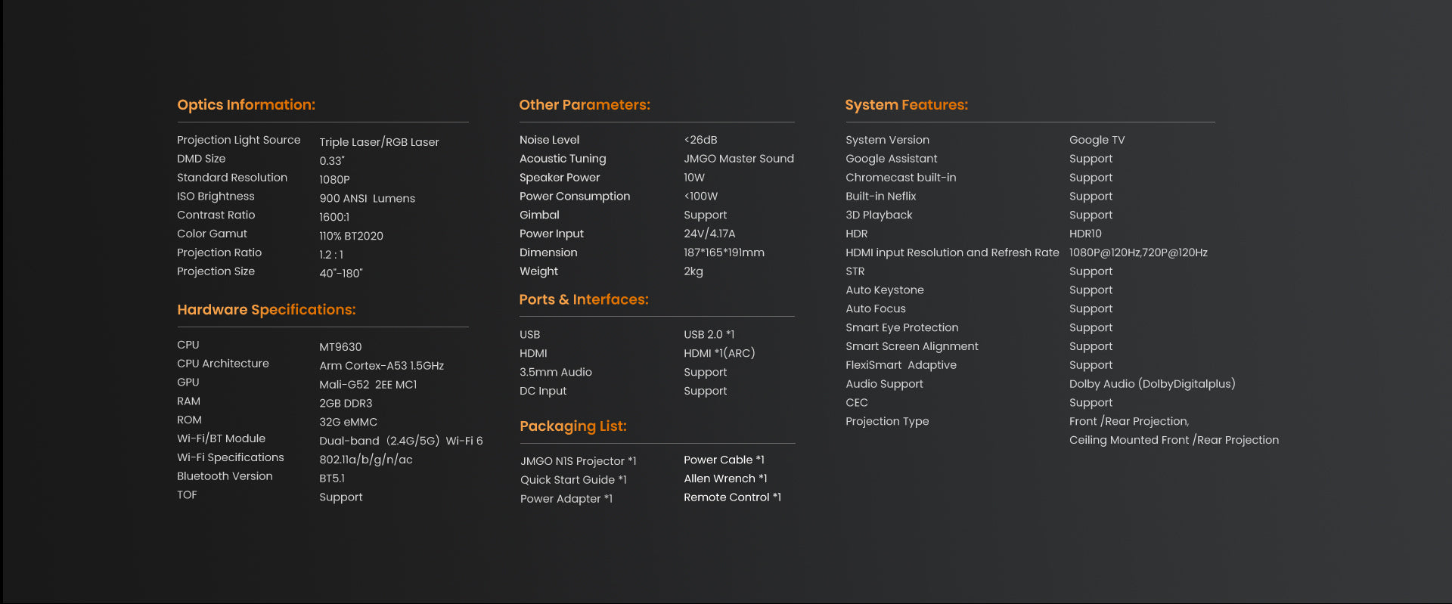Select the 900 ANSI Lumens brightness value
The width and height of the screenshot is (1452, 604).
click(x=367, y=199)
